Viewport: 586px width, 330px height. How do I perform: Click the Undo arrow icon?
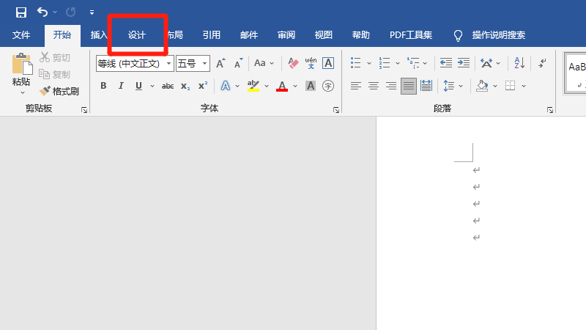[x=42, y=12]
